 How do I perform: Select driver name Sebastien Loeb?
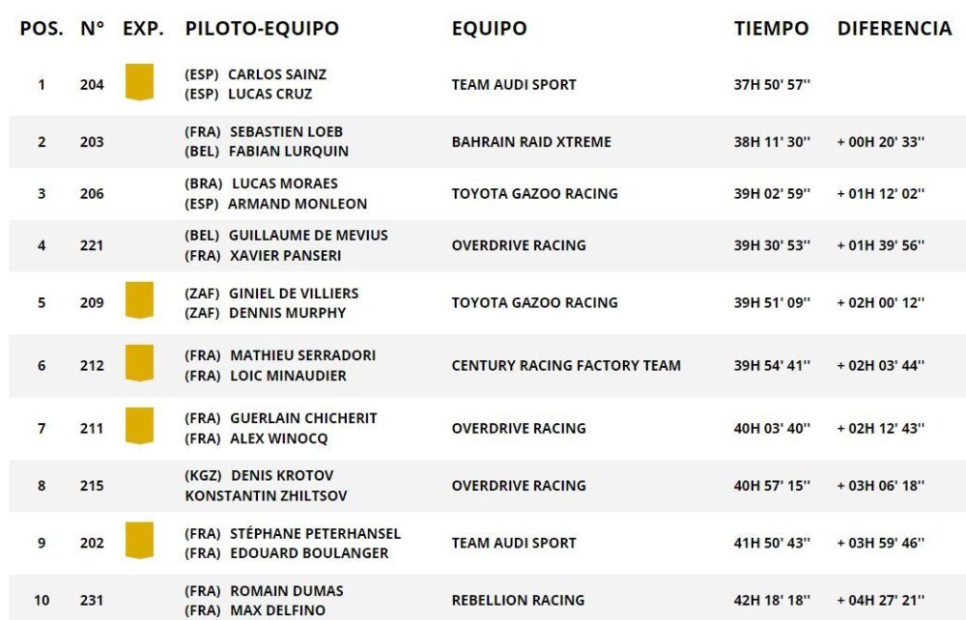(287, 131)
